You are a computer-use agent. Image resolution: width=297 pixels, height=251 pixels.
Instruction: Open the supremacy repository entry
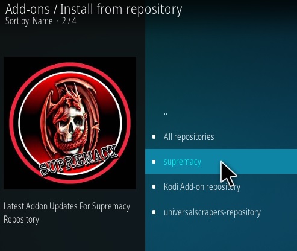point(221,162)
